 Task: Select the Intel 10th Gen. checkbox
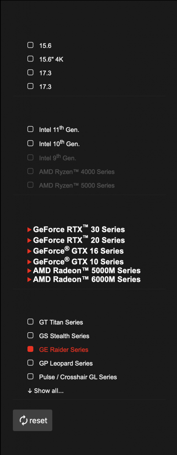(31, 143)
